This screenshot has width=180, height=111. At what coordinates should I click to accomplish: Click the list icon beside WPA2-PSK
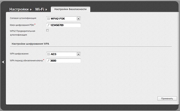click(48, 18)
